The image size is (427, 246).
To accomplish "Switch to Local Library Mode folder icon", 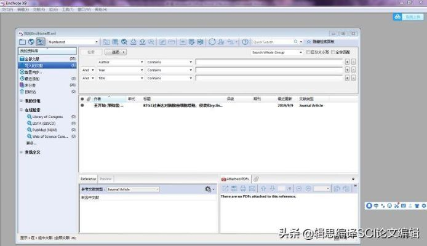I will coord(22,42).
